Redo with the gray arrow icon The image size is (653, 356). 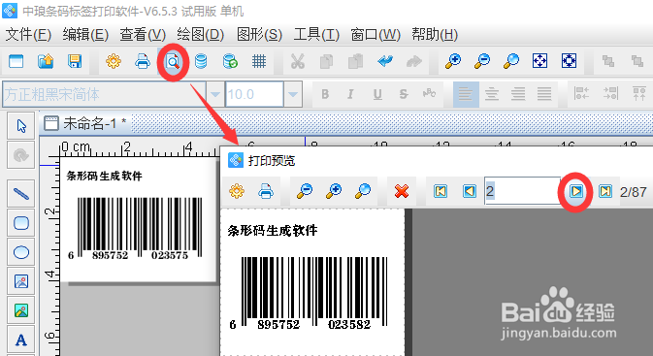click(414, 61)
